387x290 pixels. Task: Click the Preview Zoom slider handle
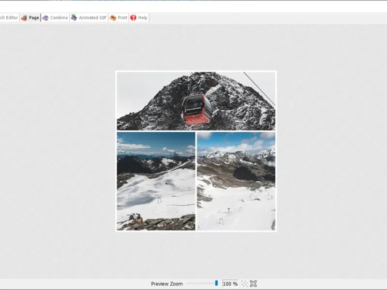pyautogui.click(x=216, y=283)
